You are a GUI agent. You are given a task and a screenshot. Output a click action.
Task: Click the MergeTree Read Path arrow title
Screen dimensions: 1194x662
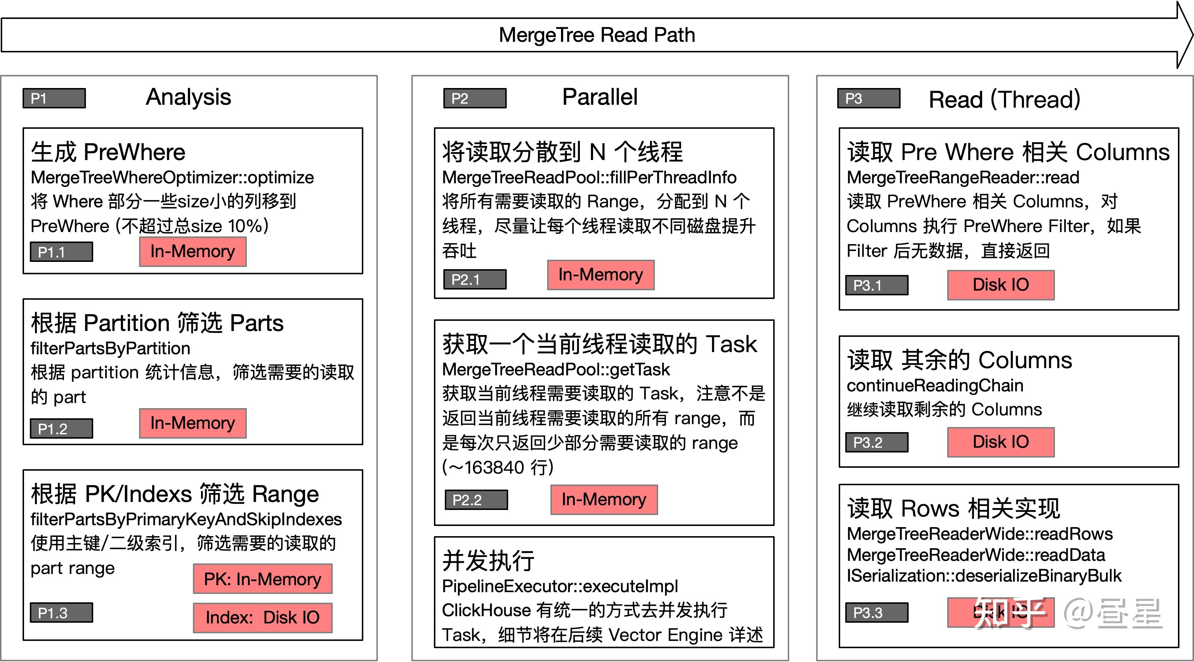point(597,35)
